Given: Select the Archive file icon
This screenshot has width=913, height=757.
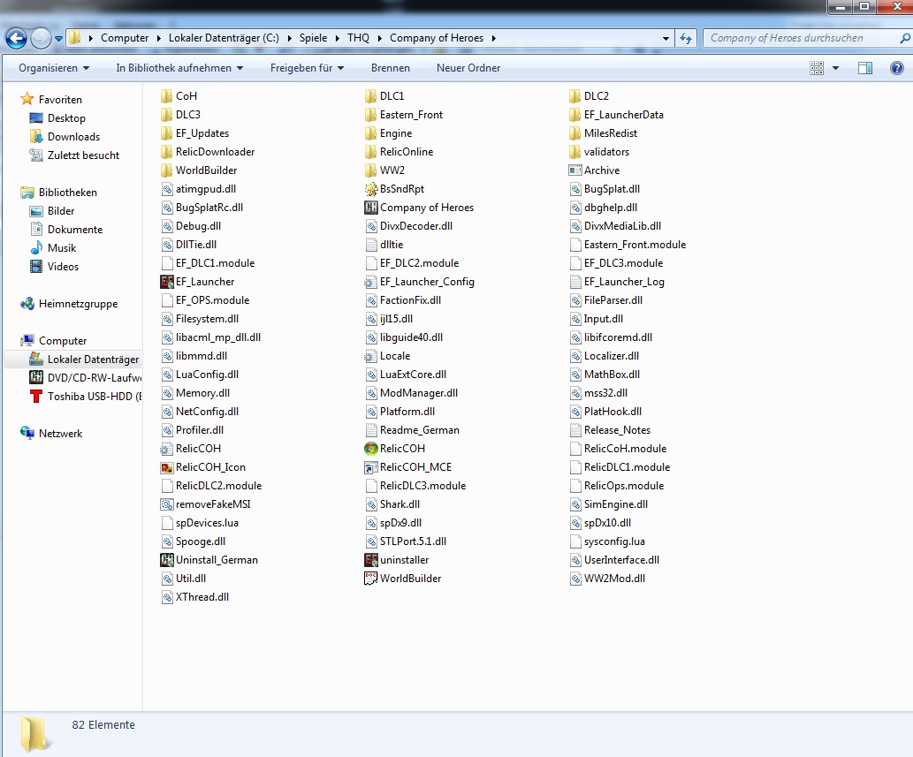Looking at the screenshot, I should coord(575,170).
